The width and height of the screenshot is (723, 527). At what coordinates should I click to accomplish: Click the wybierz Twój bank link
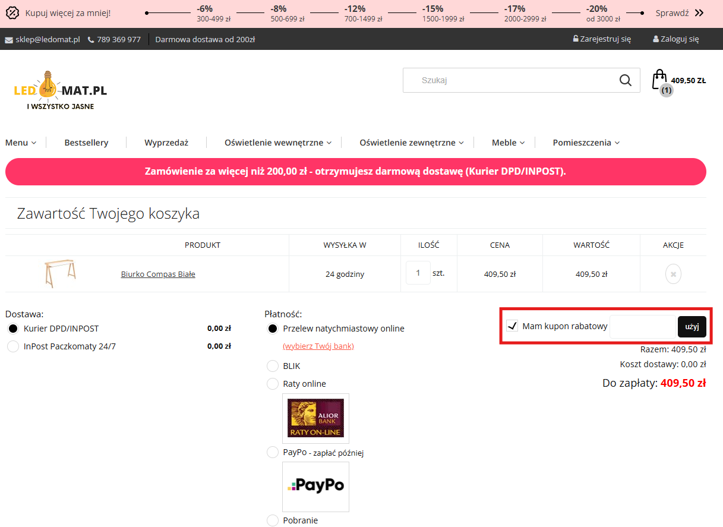tap(318, 346)
